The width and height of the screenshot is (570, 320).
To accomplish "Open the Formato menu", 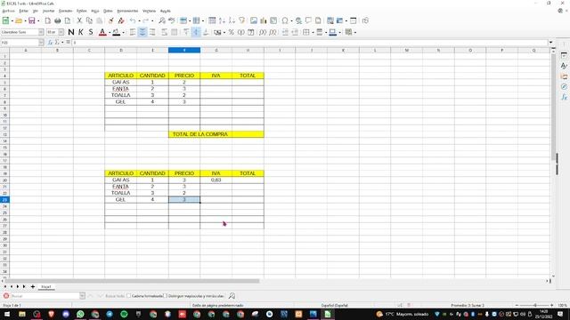I will pos(65,11).
